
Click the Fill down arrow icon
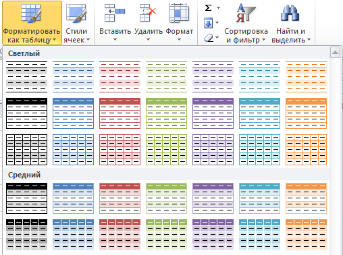208,23
